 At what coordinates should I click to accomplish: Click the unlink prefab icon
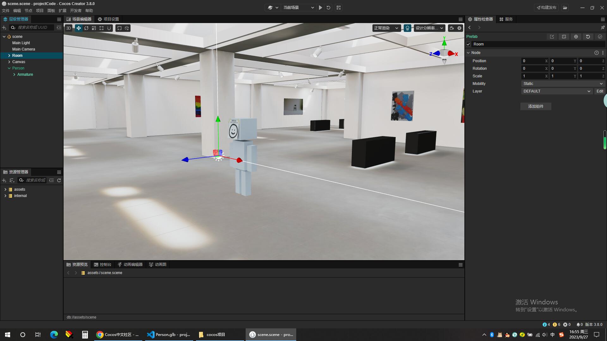[564, 37]
